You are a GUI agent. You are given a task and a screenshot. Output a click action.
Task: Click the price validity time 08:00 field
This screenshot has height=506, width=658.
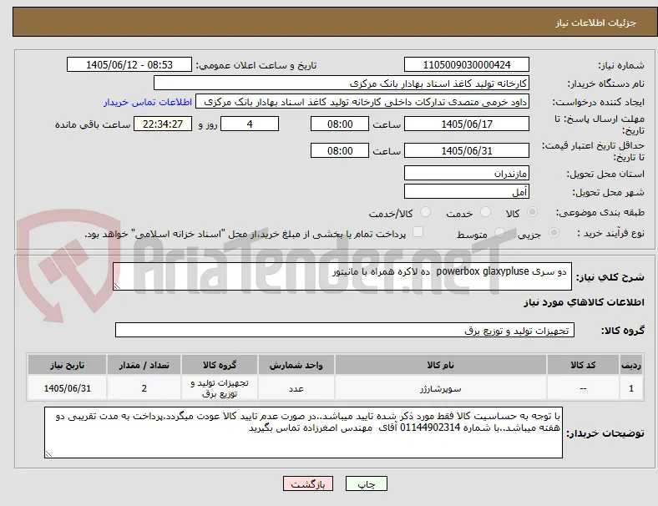[x=340, y=150]
